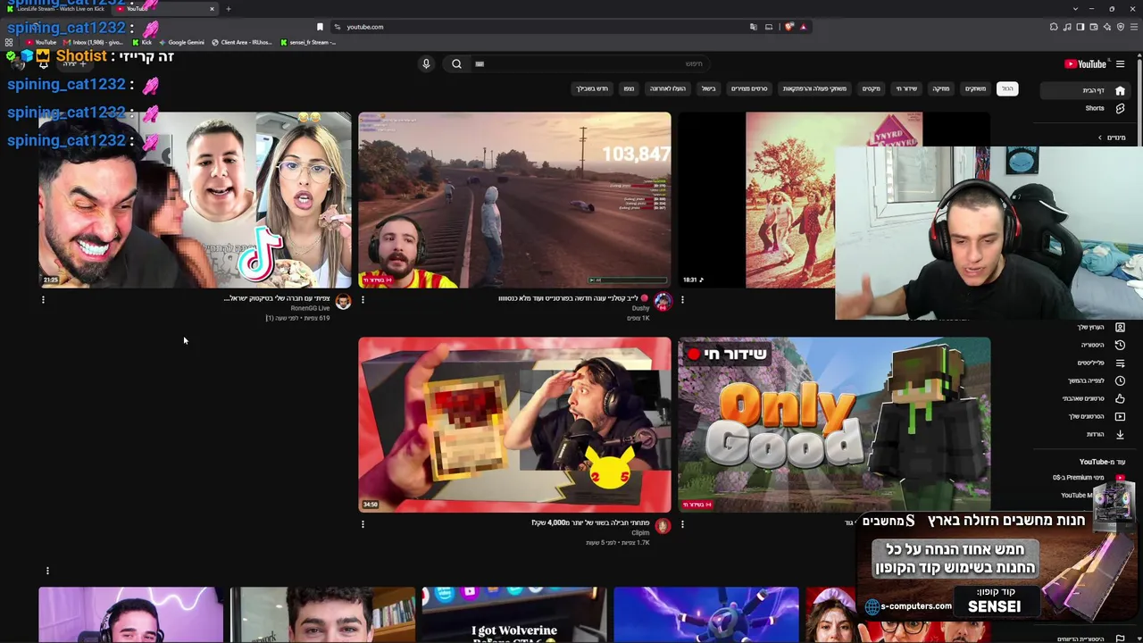Open the Client Area bookmark
This screenshot has height=643, width=1143.
(x=242, y=42)
